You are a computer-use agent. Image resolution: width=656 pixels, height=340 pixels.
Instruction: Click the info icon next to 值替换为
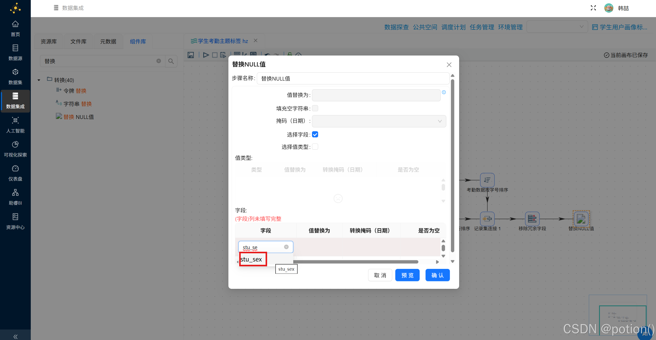click(x=444, y=92)
